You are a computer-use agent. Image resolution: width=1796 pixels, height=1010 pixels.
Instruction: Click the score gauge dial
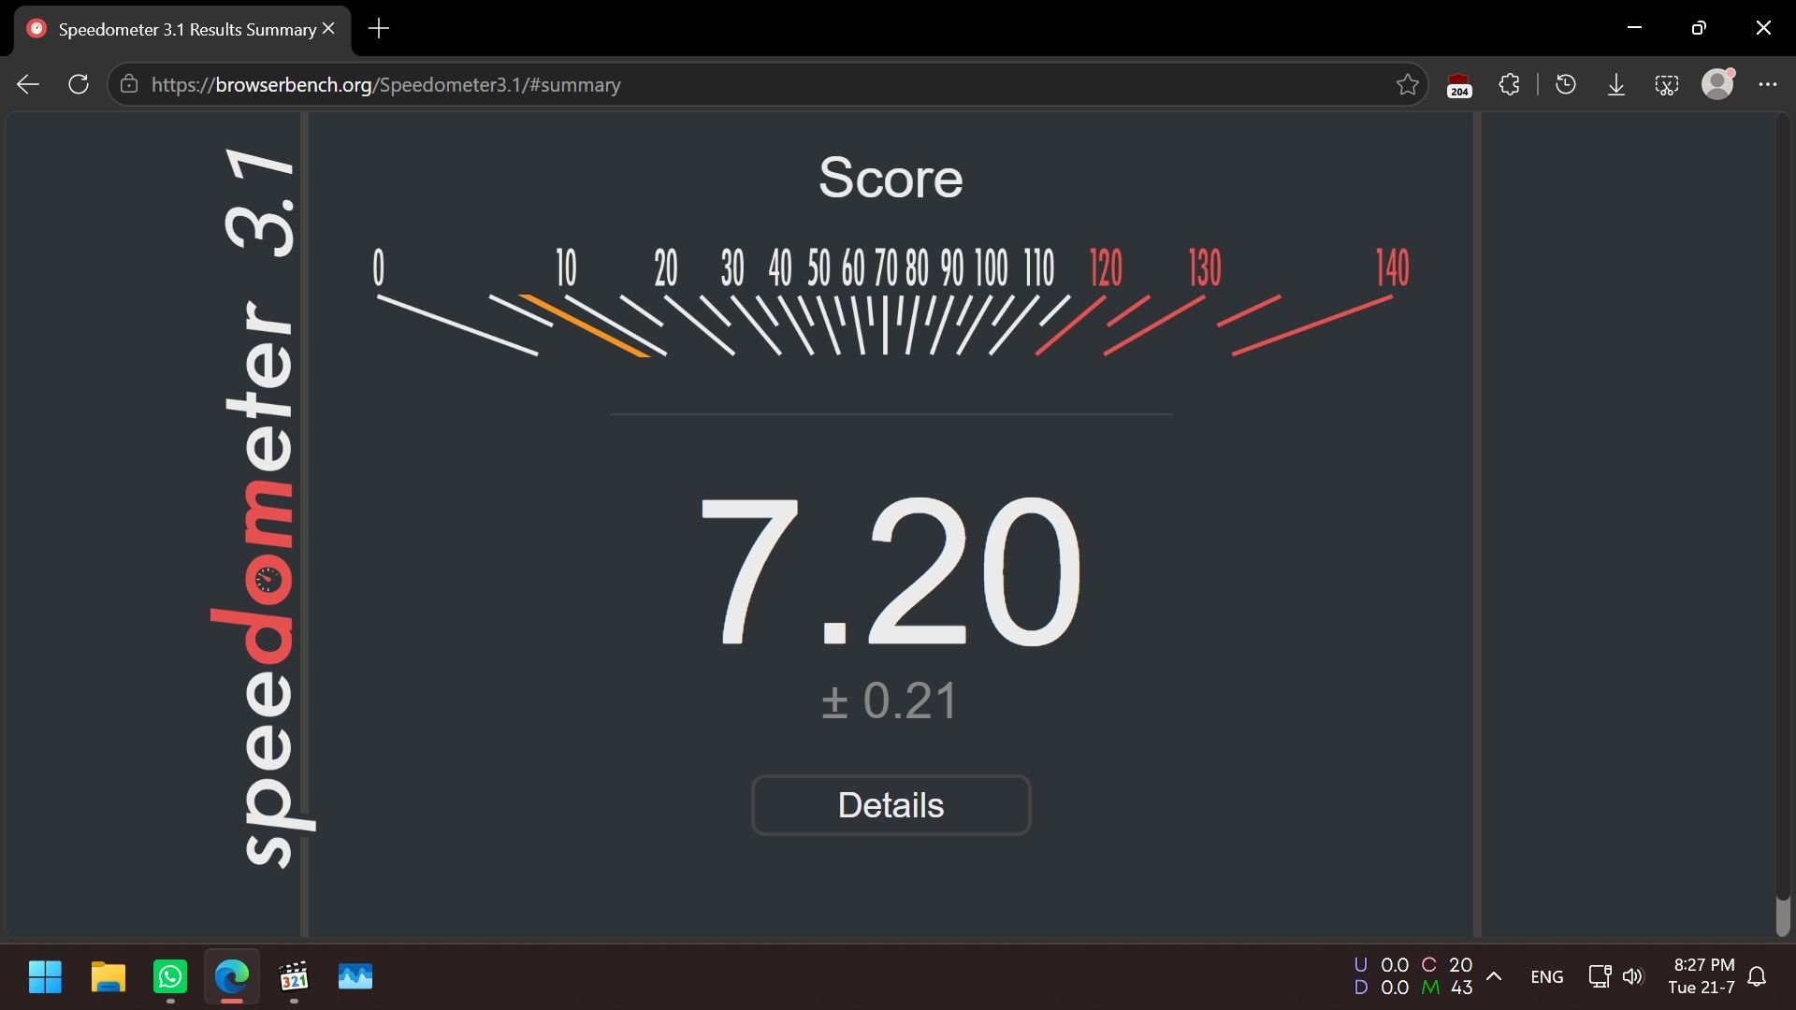point(891,301)
